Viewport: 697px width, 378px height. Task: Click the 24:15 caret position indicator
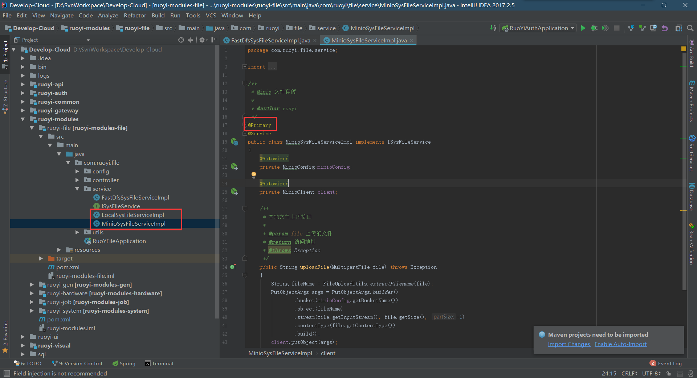click(x=609, y=374)
